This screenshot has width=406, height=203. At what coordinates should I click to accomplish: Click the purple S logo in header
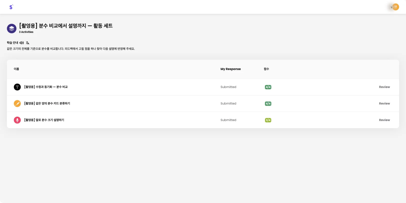11,7
